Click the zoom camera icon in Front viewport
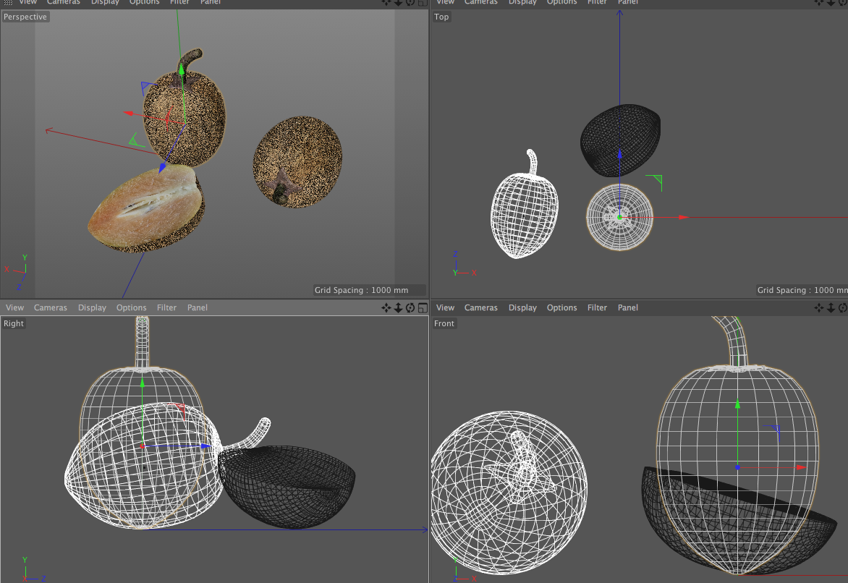This screenshot has width=848, height=583. point(831,307)
